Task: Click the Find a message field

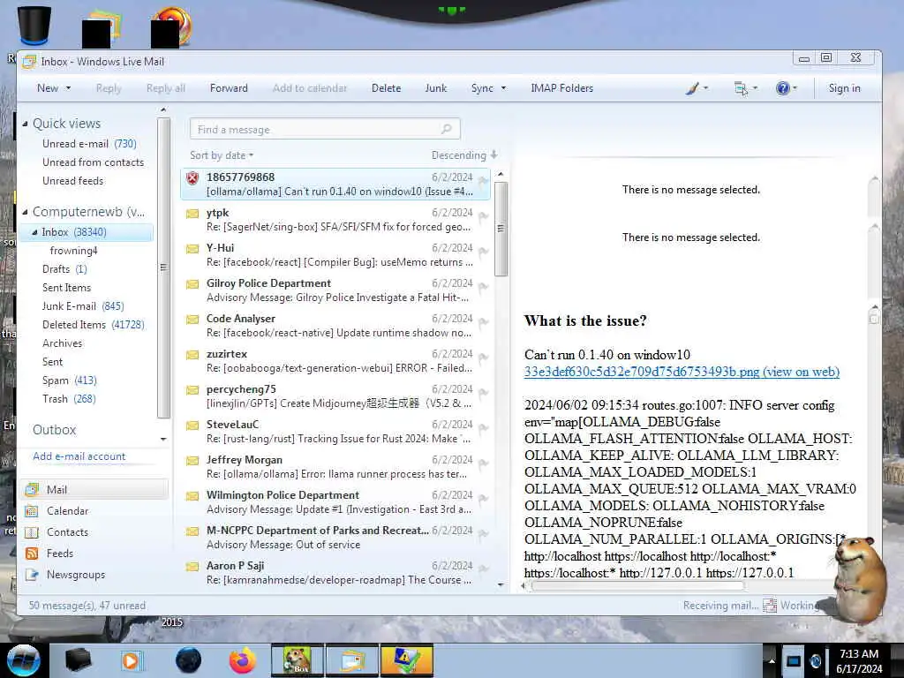Action: (x=325, y=129)
